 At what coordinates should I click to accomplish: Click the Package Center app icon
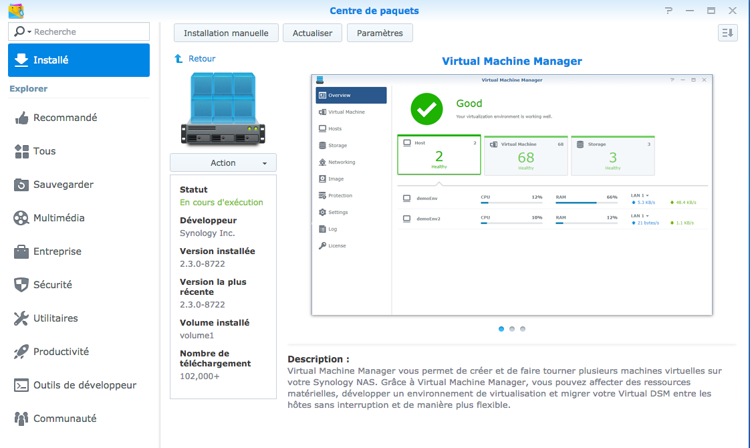point(16,11)
